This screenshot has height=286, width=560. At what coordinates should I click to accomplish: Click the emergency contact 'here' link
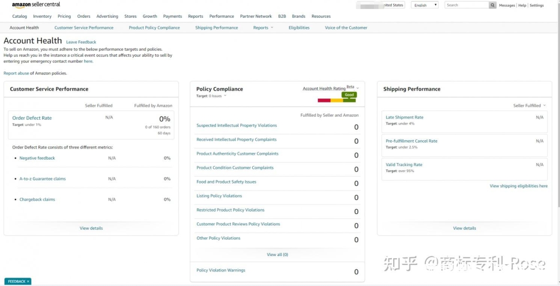pos(88,61)
